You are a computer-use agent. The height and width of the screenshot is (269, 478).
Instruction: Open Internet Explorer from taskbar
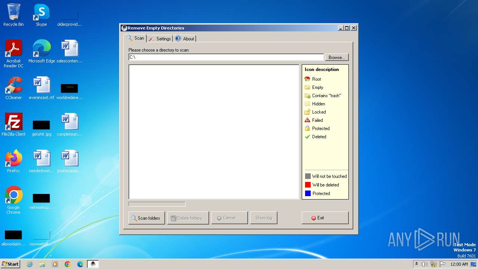click(30, 264)
